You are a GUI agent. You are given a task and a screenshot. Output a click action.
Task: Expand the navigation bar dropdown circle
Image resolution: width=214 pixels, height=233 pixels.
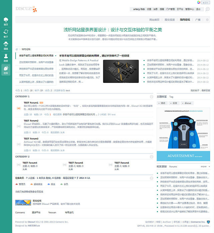(x=207, y=20)
